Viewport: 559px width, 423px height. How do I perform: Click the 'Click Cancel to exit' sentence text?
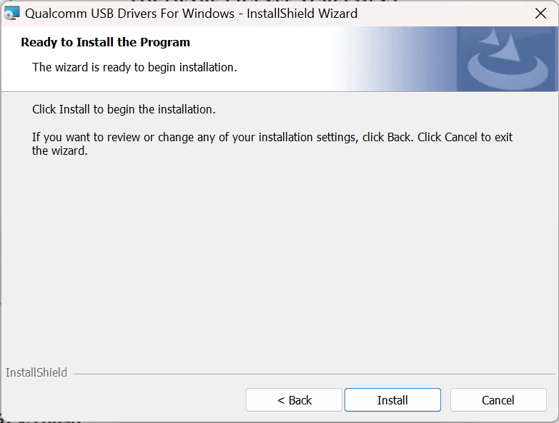(465, 137)
